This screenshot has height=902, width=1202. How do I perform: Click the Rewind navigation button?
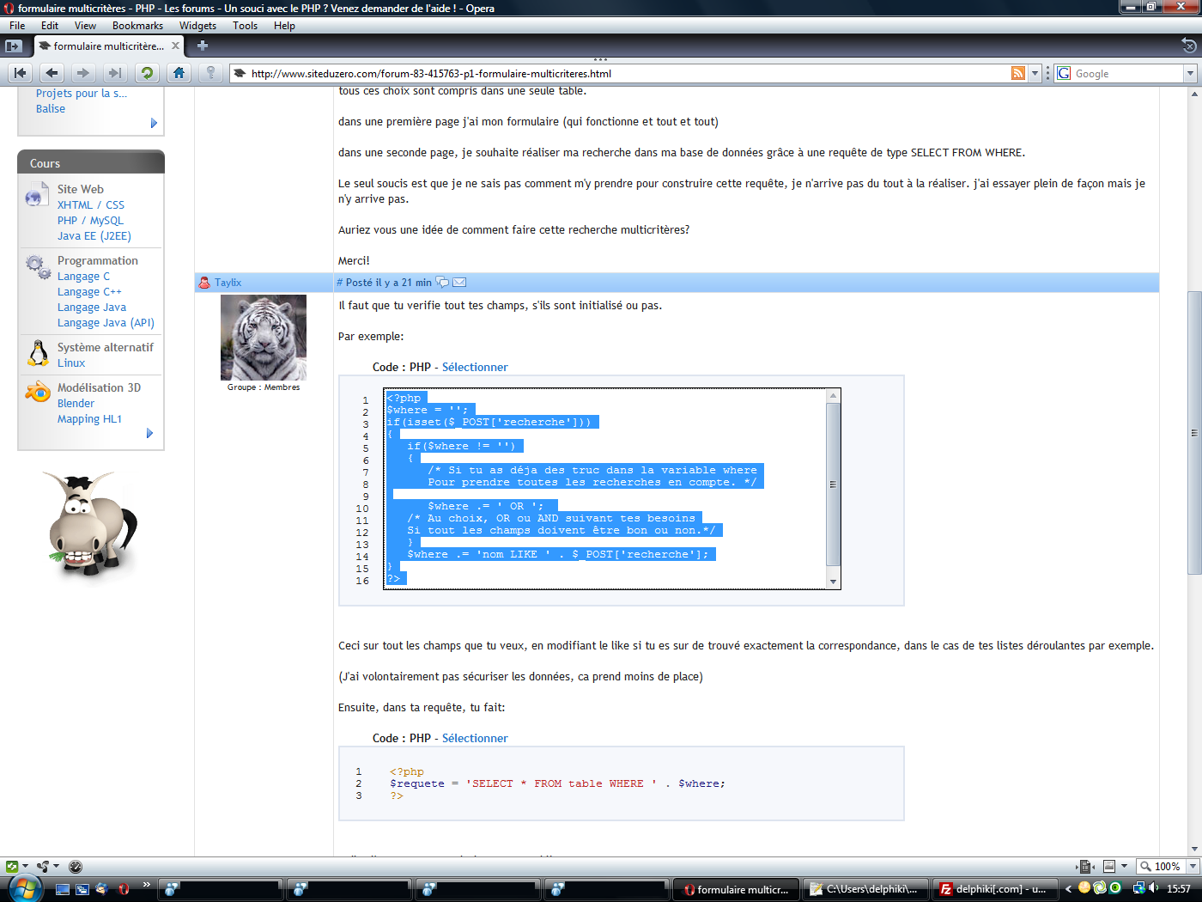[21, 73]
